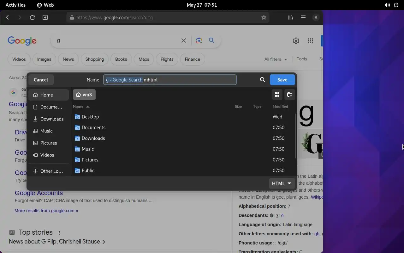Select Pictures in the dialog sidebar
The image size is (404, 253).
(49, 143)
